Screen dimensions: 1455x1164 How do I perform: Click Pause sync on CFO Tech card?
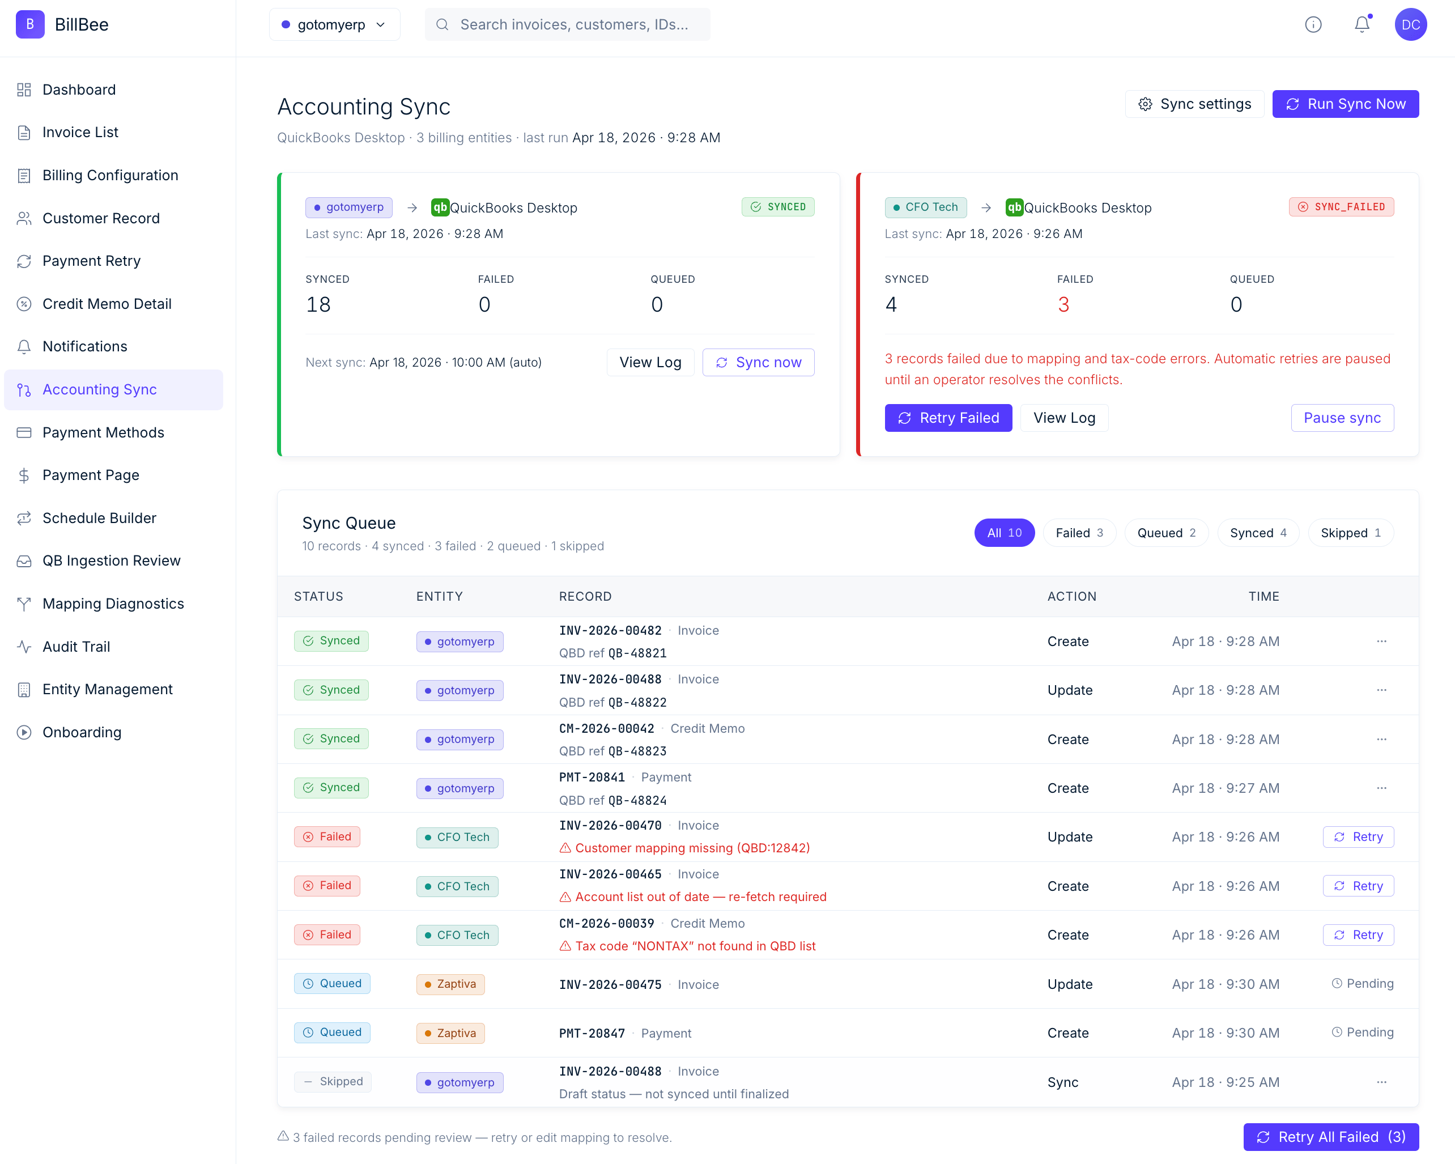click(1342, 418)
